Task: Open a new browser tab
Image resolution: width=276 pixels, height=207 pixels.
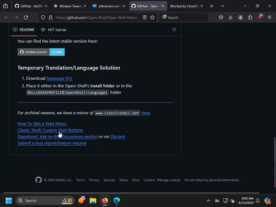Action: [212, 6]
